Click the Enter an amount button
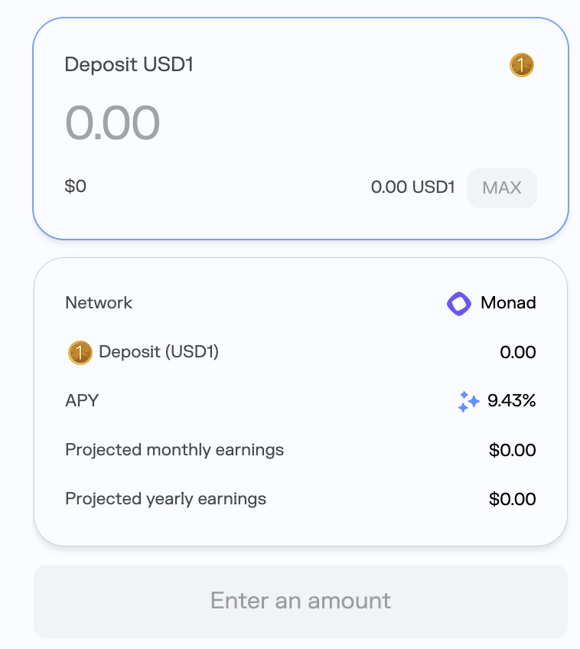Image resolution: width=580 pixels, height=649 pixels. pyautogui.click(x=301, y=601)
